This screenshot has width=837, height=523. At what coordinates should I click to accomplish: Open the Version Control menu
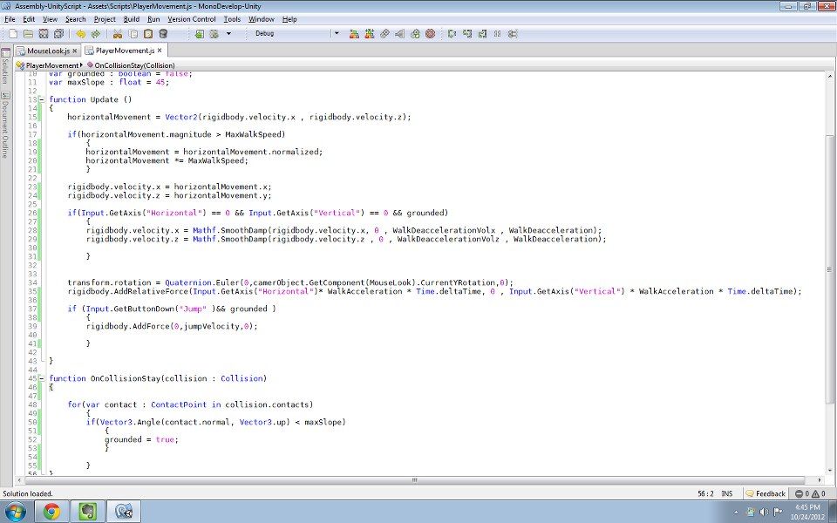click(192, 19)
